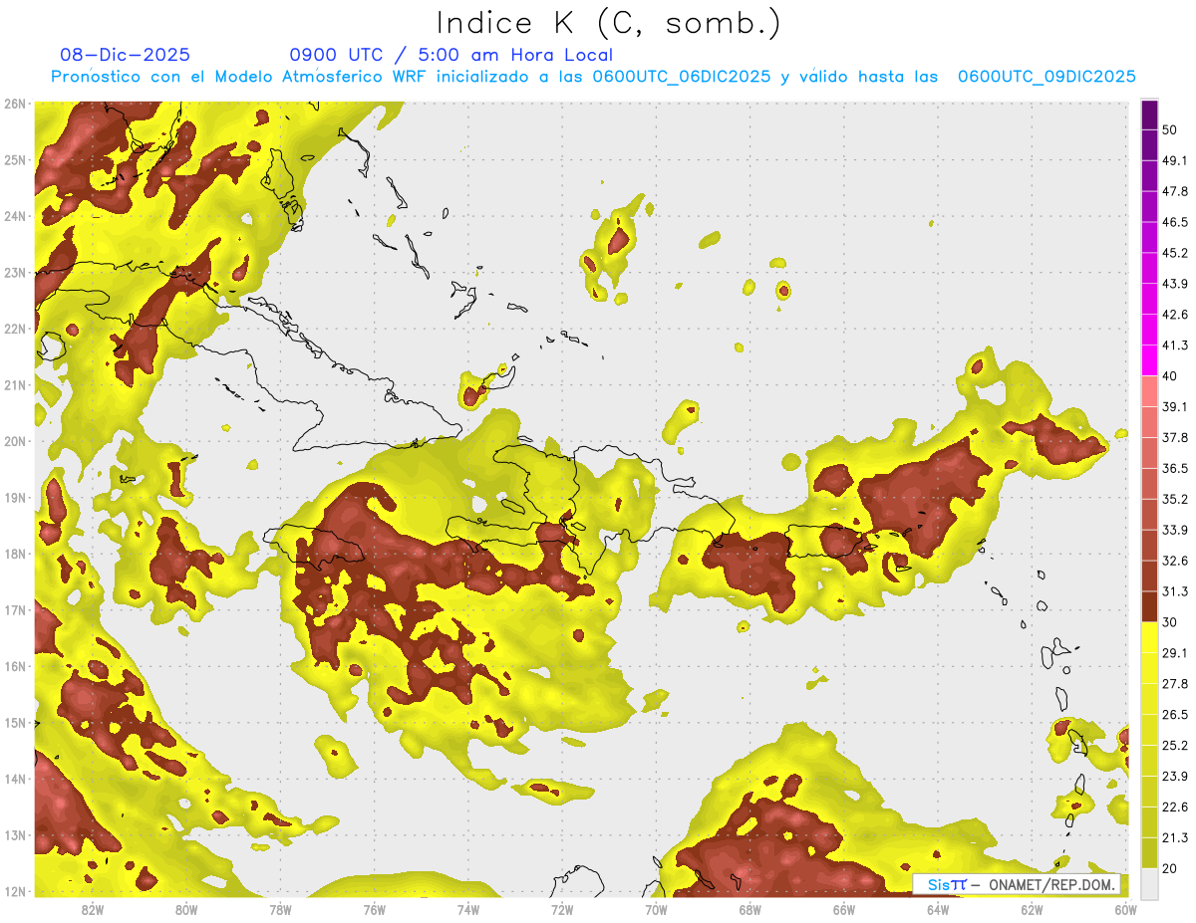Click color scale value '35.2'

[x=1174, y=499]
